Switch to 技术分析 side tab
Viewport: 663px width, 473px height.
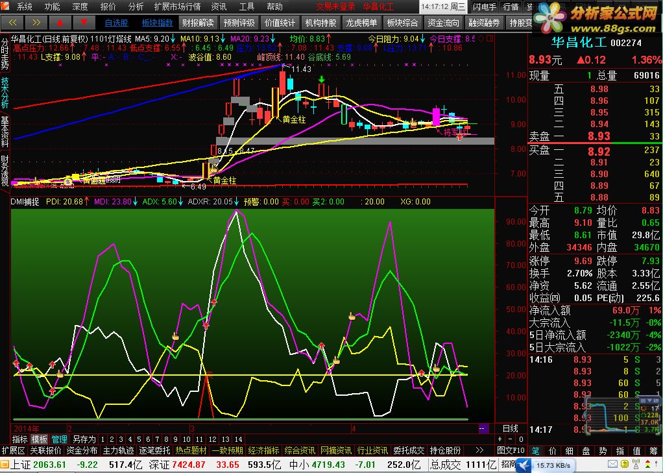[x=5, y=93]
